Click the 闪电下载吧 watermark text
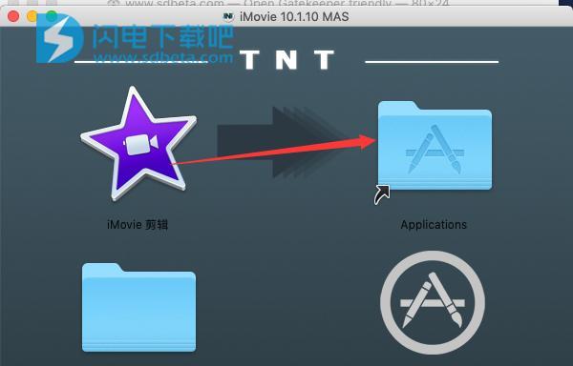The height and width of the screenshot is (366, 573). pos(162,37)
